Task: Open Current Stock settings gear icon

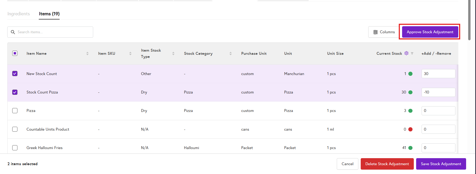Action: [x=406, y=53]
